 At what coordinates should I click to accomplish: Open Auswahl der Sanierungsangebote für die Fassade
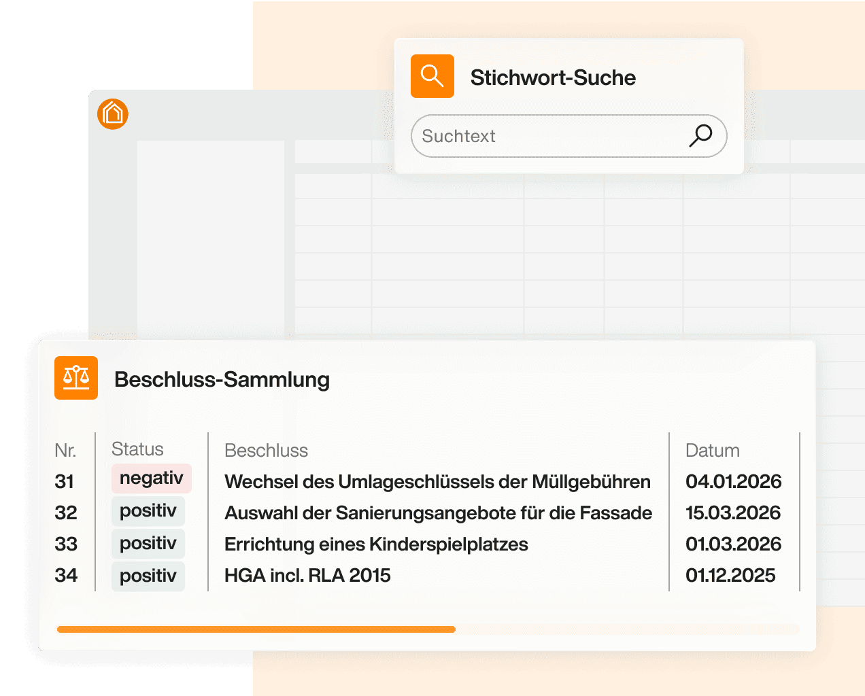coord(438,513)
